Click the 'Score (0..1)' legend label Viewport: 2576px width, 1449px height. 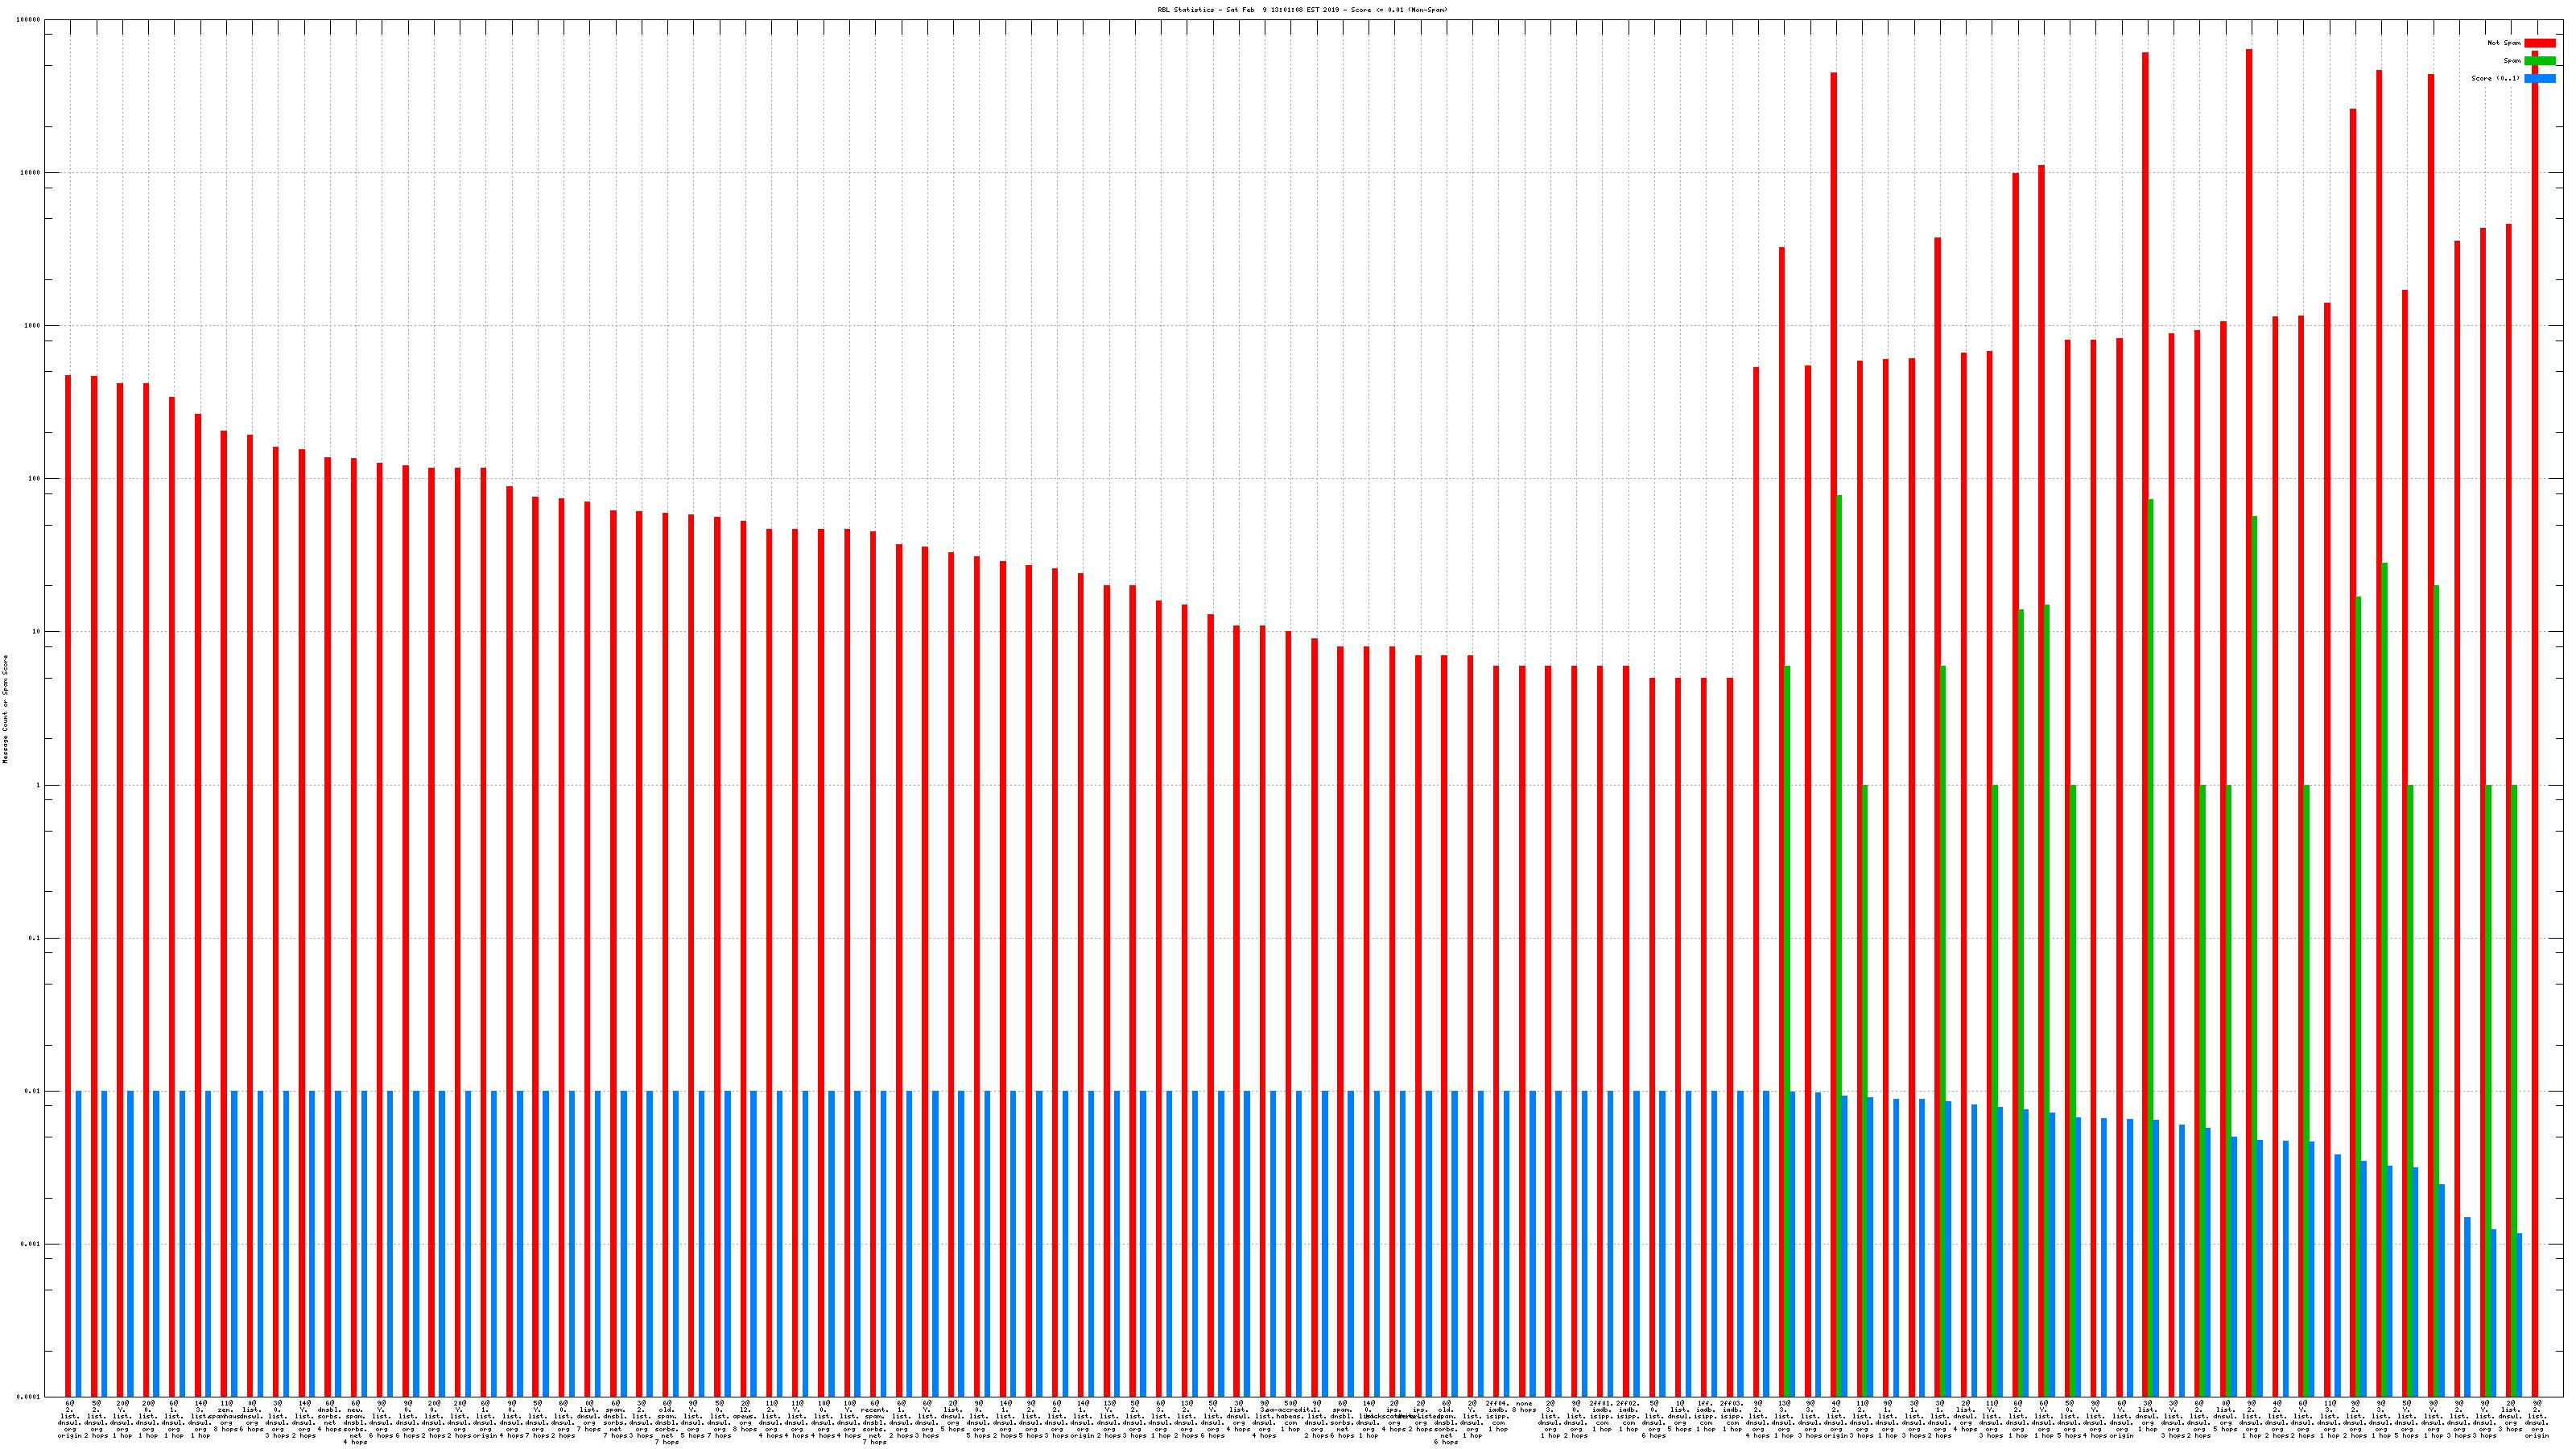click(2495, 78)
